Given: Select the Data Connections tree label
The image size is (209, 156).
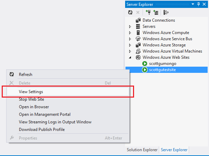Looking at the screenshot, I should (x=159, y=20).
